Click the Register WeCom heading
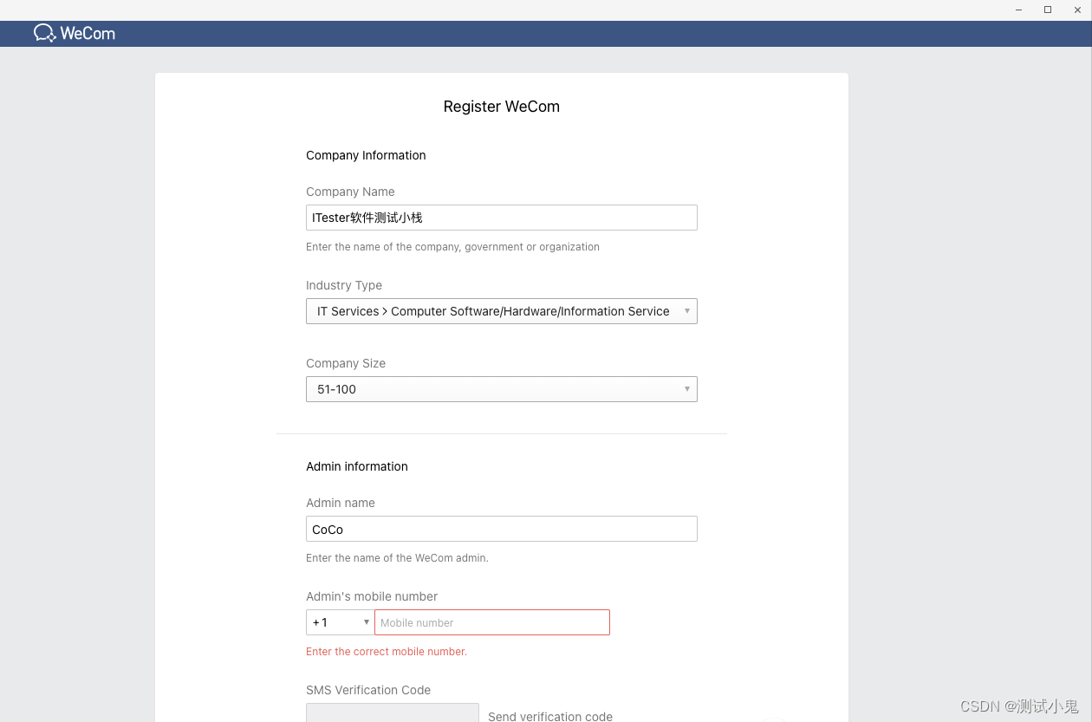Image resolution: width=1092 pixels, height=722 pixels. [501, 107]
